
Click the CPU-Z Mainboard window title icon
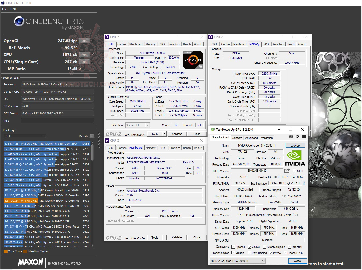tap(107, 141)
